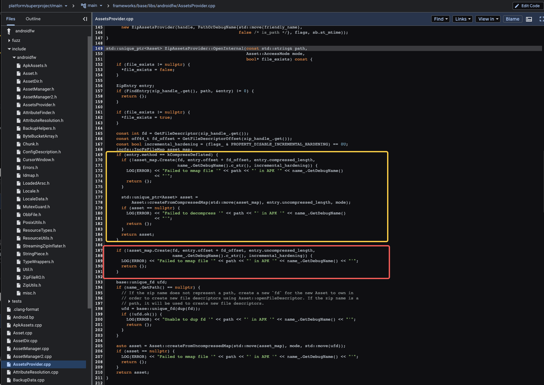Open misc.h file
This screenshot has width=544, height=385.
[29, 293]
